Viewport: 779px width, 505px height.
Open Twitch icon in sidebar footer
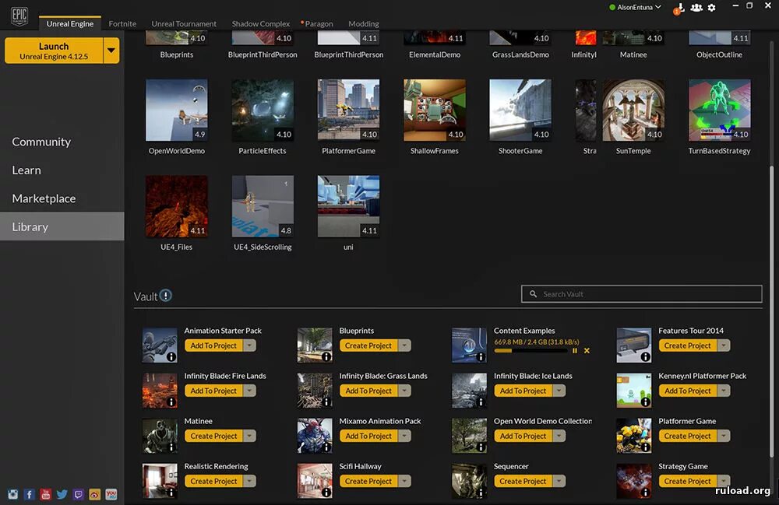(79, 494)
